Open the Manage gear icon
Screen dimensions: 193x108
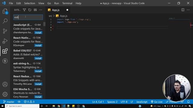(x=5, y=94)
